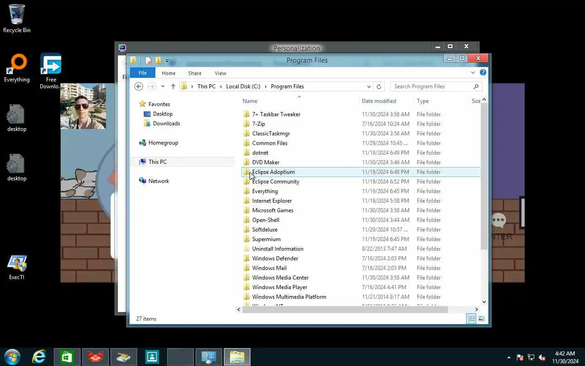The height and width of the screenshot is (366, 585).
Task: Open the View ribbon tab
Action: pyautogui.click(x=220, y=73)
